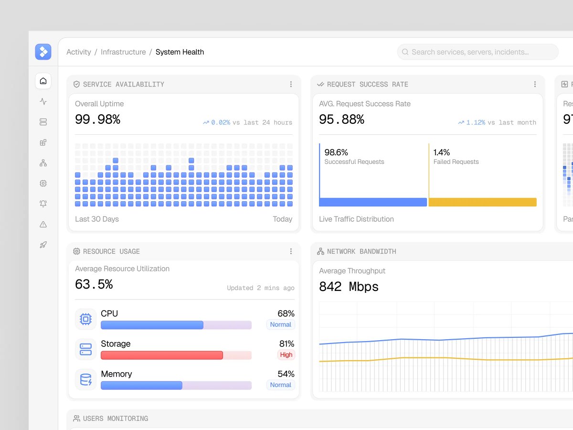Click Updated 2 mins ago text
Viewport: 573px width, 430px height.
261,288
